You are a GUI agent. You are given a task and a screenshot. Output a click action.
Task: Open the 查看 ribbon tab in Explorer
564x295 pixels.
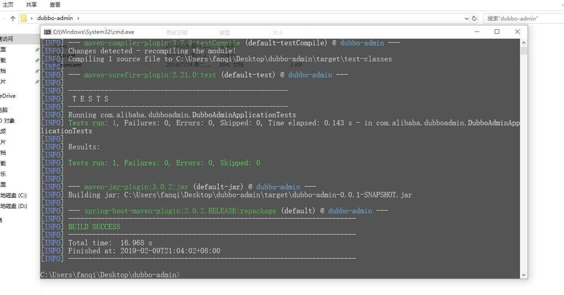tap(55, 4)
